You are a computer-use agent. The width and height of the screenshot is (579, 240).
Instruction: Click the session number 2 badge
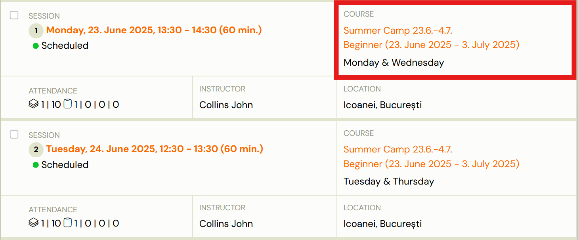(36, 150)
